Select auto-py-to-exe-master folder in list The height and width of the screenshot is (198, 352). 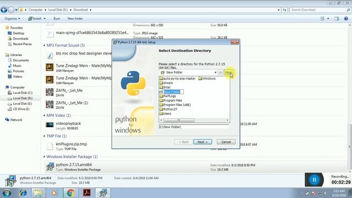(177, 79)
